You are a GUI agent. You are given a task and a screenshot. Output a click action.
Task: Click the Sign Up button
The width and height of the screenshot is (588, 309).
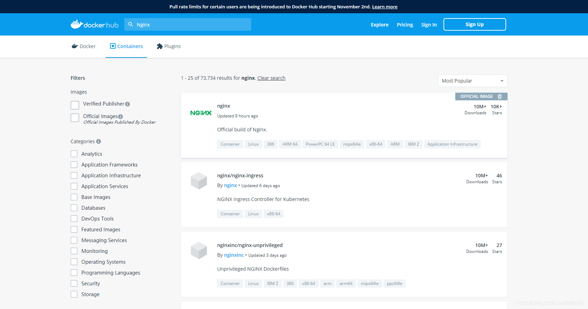[475, 24]
